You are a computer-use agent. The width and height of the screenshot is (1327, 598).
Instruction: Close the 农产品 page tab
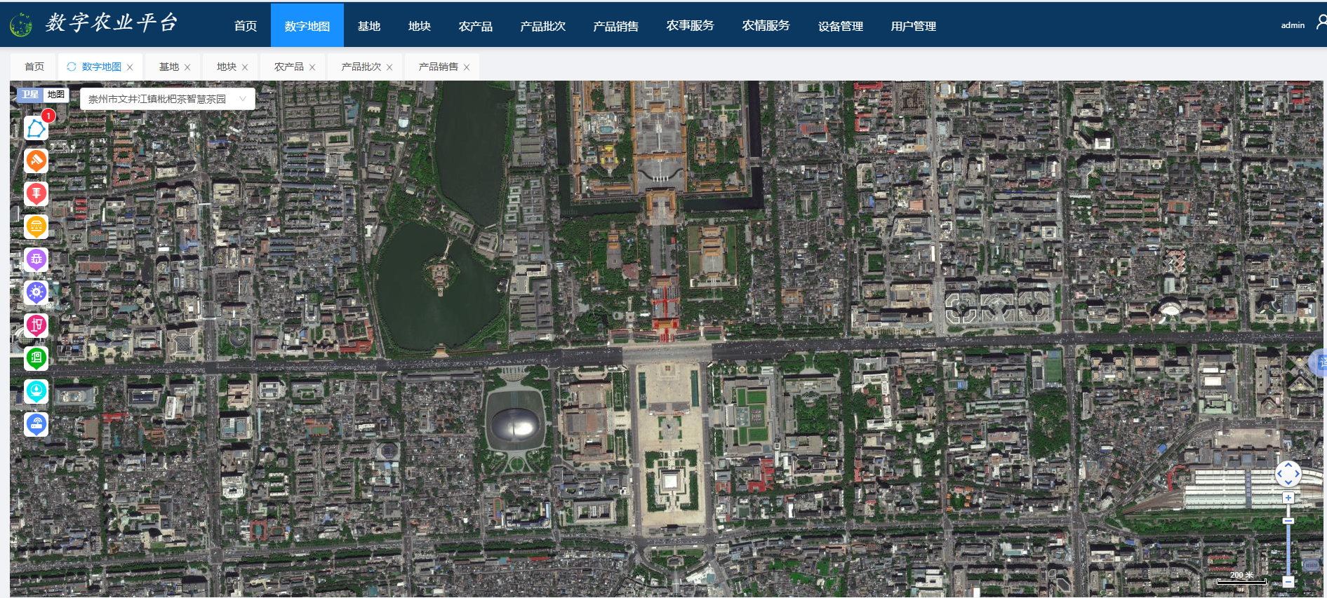point(312,67)
